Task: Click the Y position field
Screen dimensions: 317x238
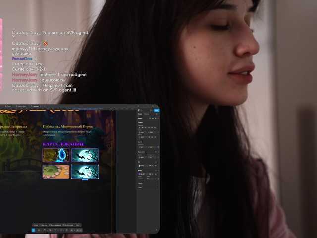Action: click(x=152, y=132)
